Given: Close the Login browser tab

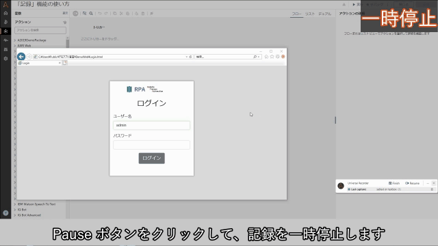Looking at the screenshot, I should [60, 63].
